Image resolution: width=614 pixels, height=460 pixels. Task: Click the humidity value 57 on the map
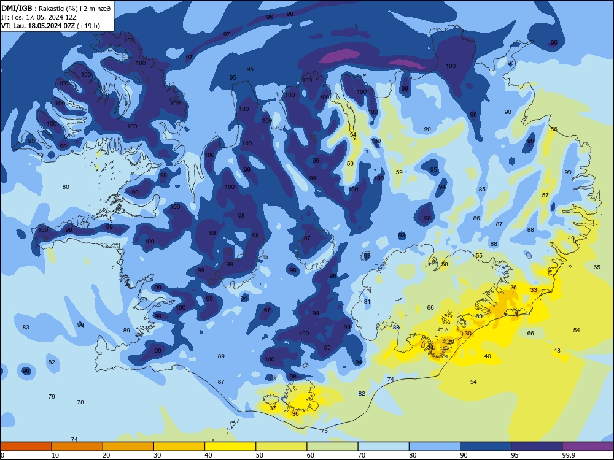coord(545,195)
